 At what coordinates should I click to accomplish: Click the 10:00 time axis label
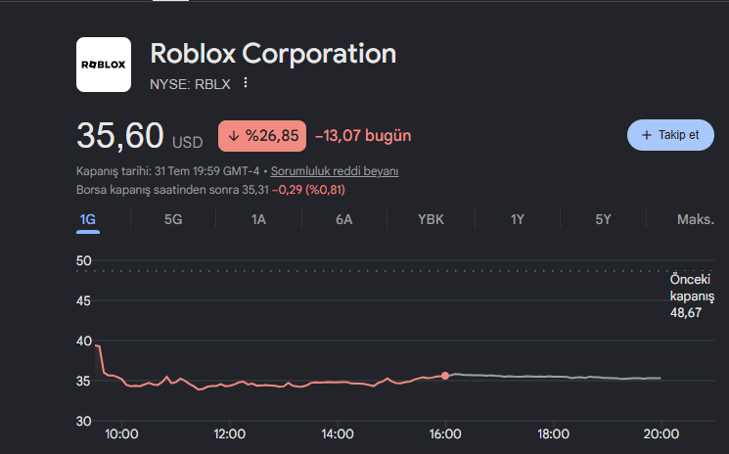coord(121,434)
